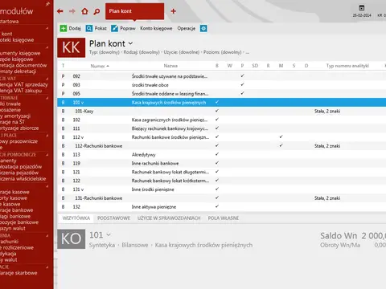Click Stała, 2 znaki in 101-Kasy row
The image size is (386, 289).
327,111
